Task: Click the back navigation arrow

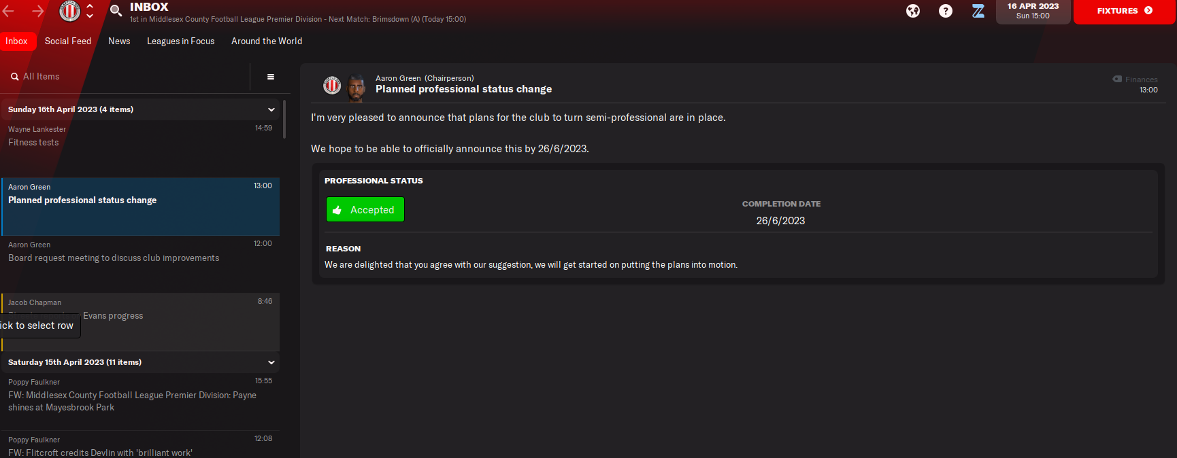Action: [x=9, y=11]
